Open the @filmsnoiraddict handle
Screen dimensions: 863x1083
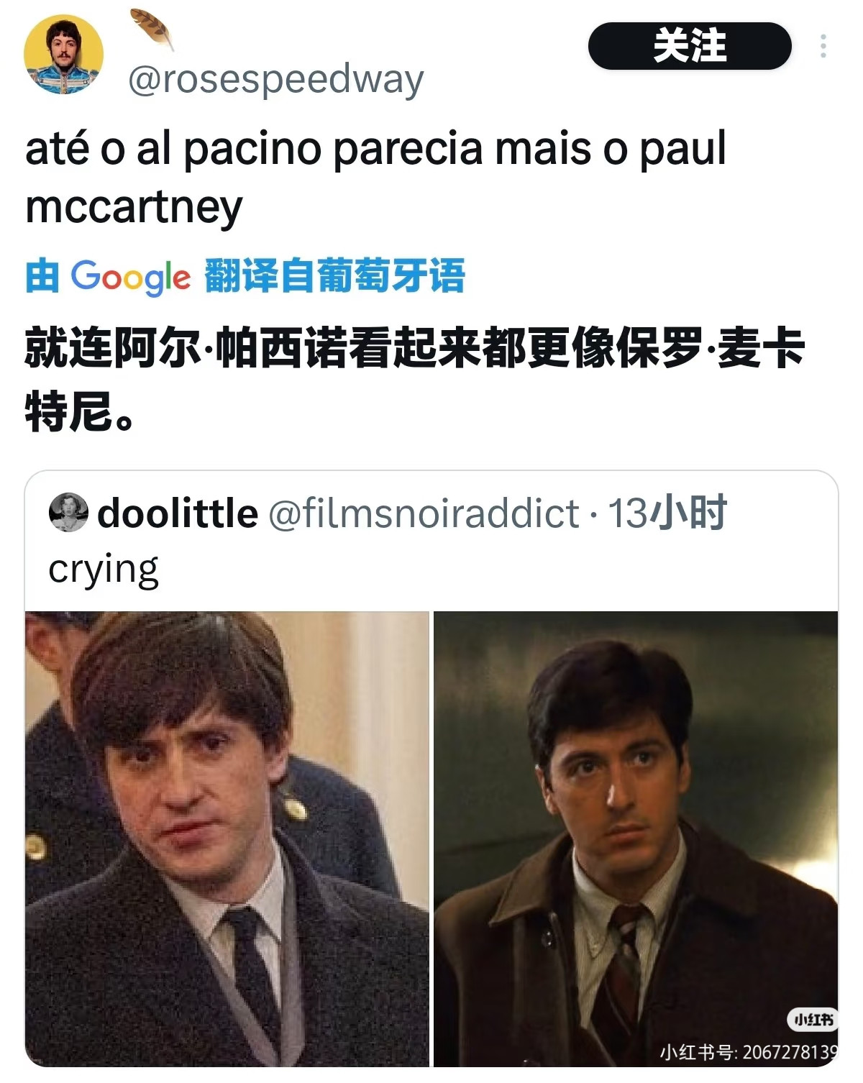point(424,513)
